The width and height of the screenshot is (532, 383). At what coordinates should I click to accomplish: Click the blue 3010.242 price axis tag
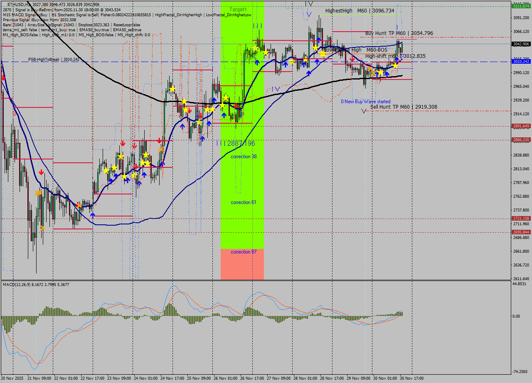(521, 62)
